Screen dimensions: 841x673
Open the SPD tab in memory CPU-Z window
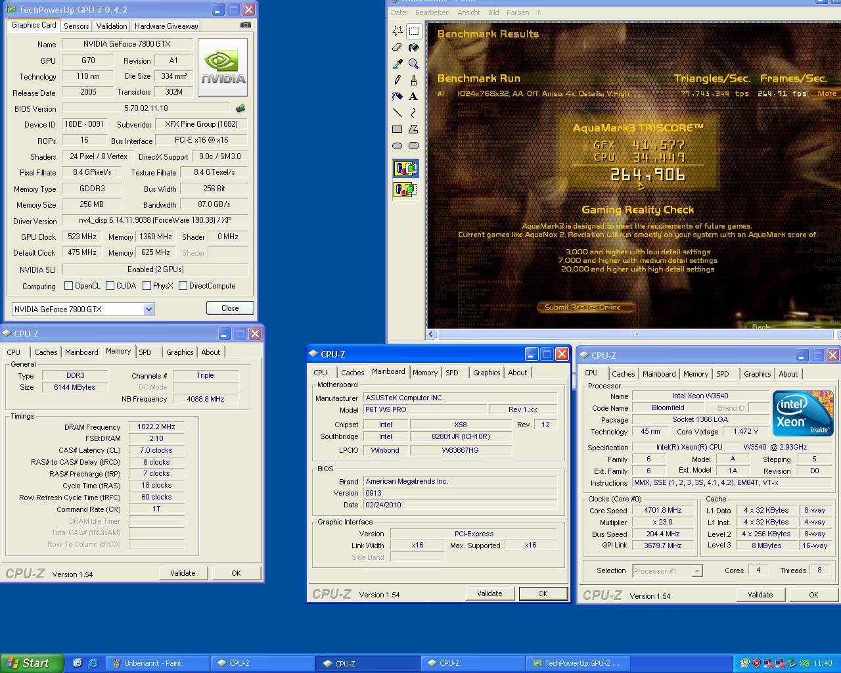145,352
